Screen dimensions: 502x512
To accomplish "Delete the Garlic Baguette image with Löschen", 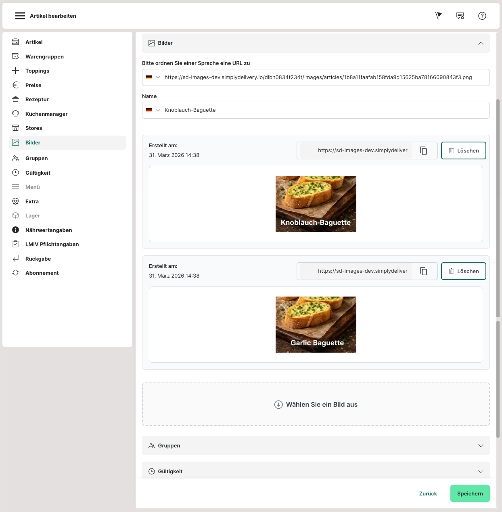I will [463, 271].
